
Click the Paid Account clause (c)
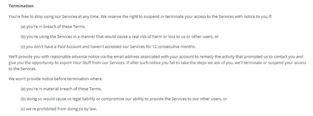pos(108,47)
